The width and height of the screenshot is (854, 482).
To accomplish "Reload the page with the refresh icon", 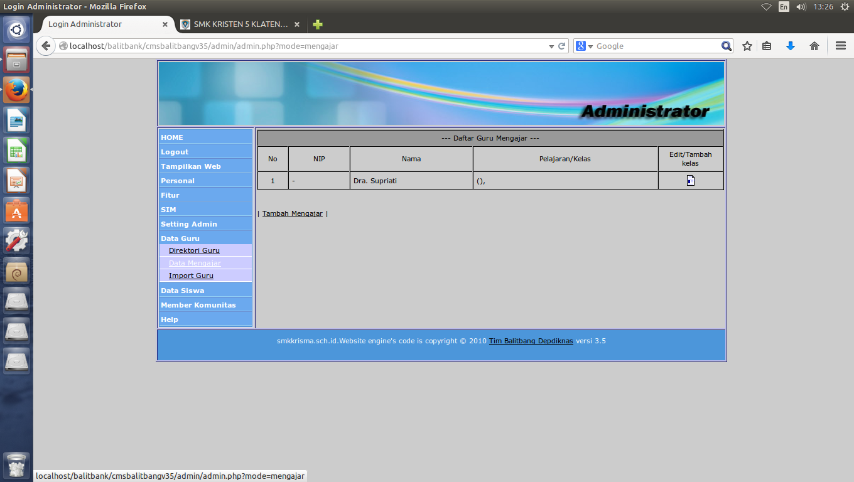I will (562, 46).
